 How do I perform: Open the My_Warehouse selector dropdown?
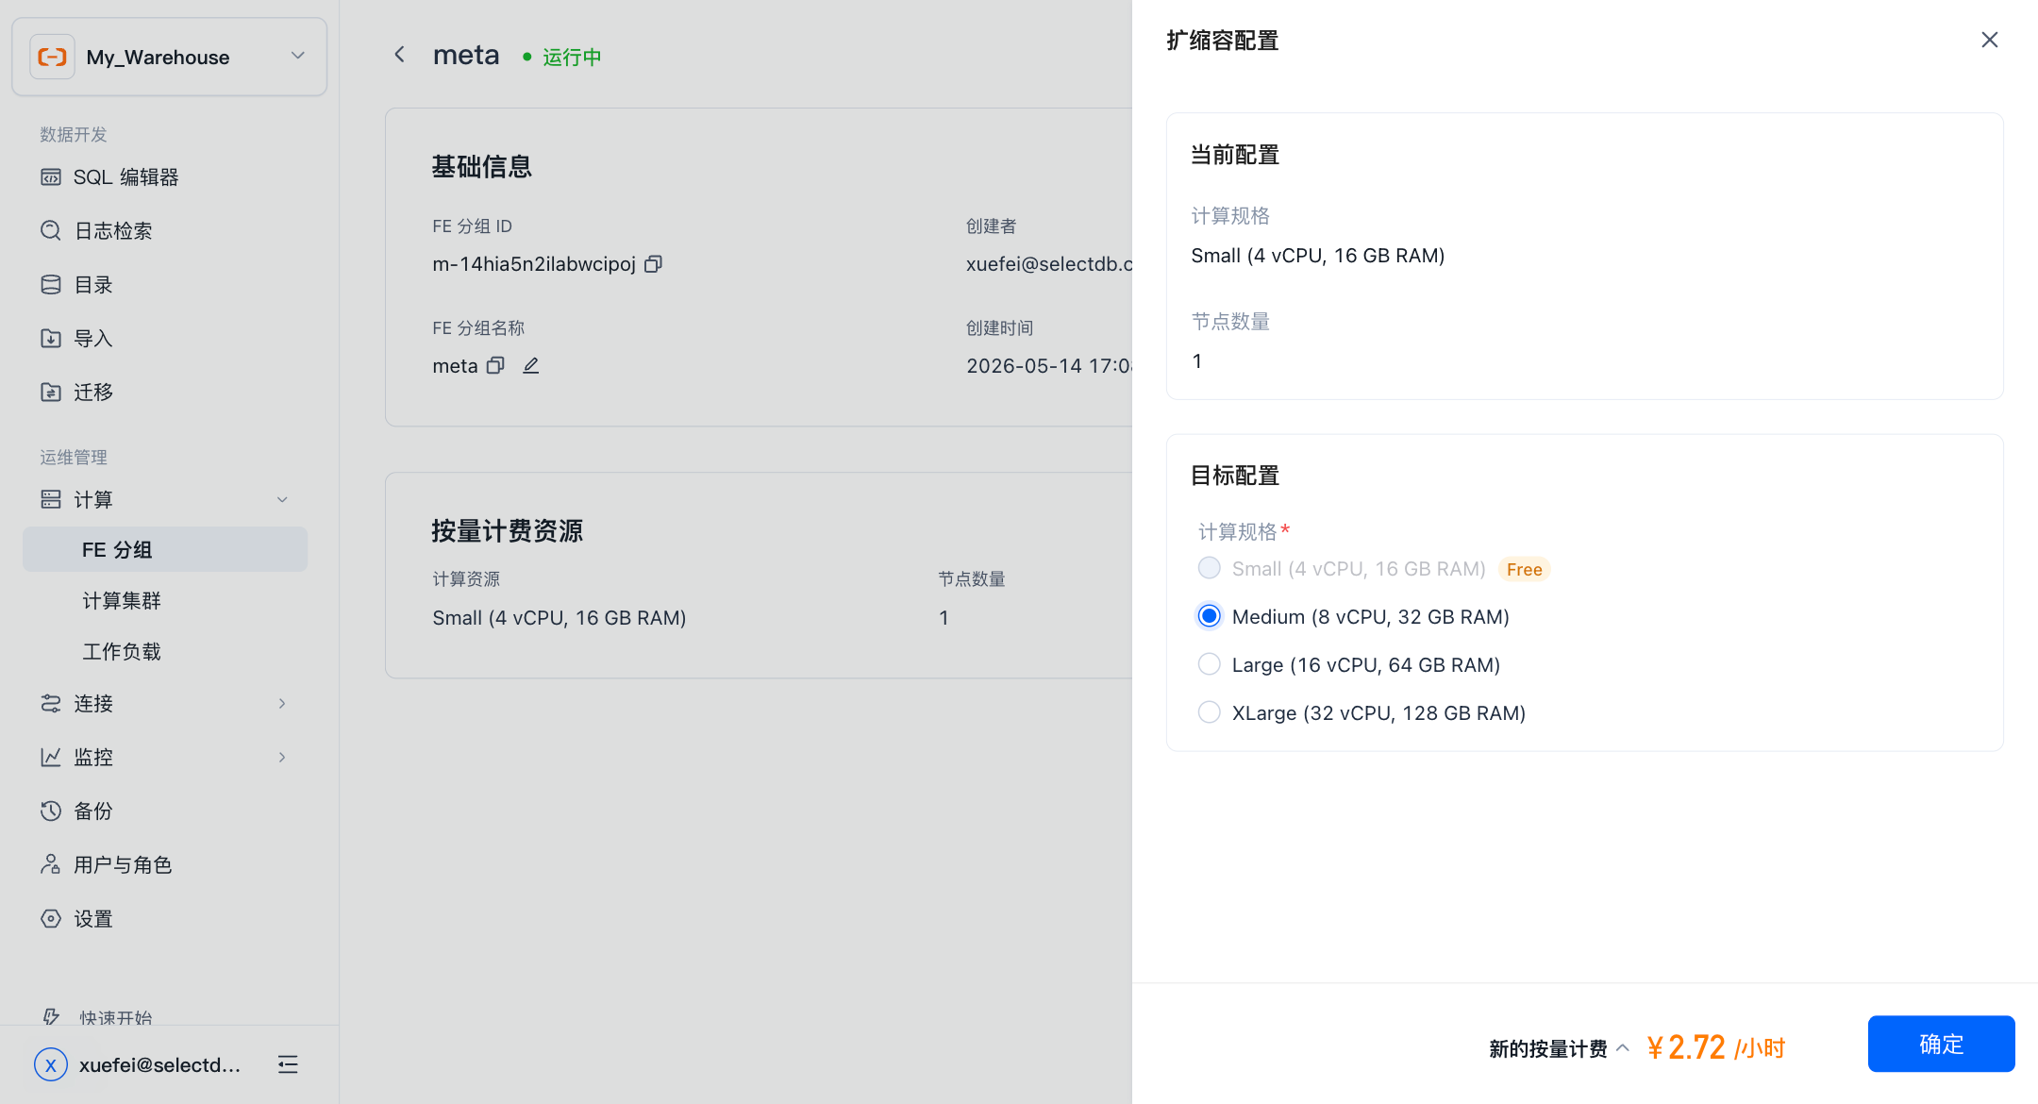click(x=170, y=57)
